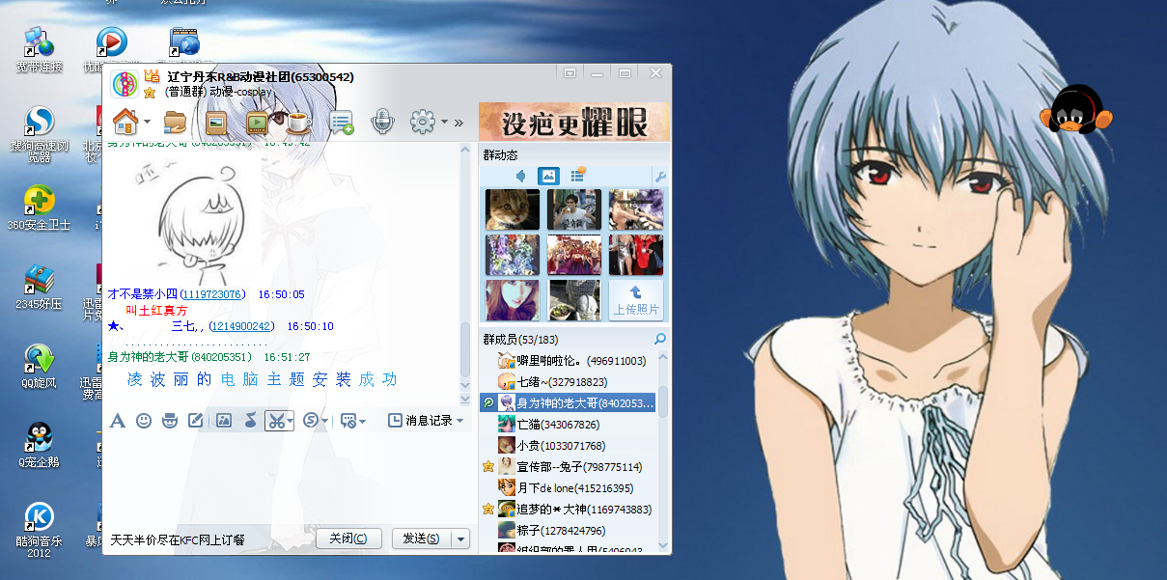
Task: Open font settings (A) icon
Action: click(x=118, y=421)
